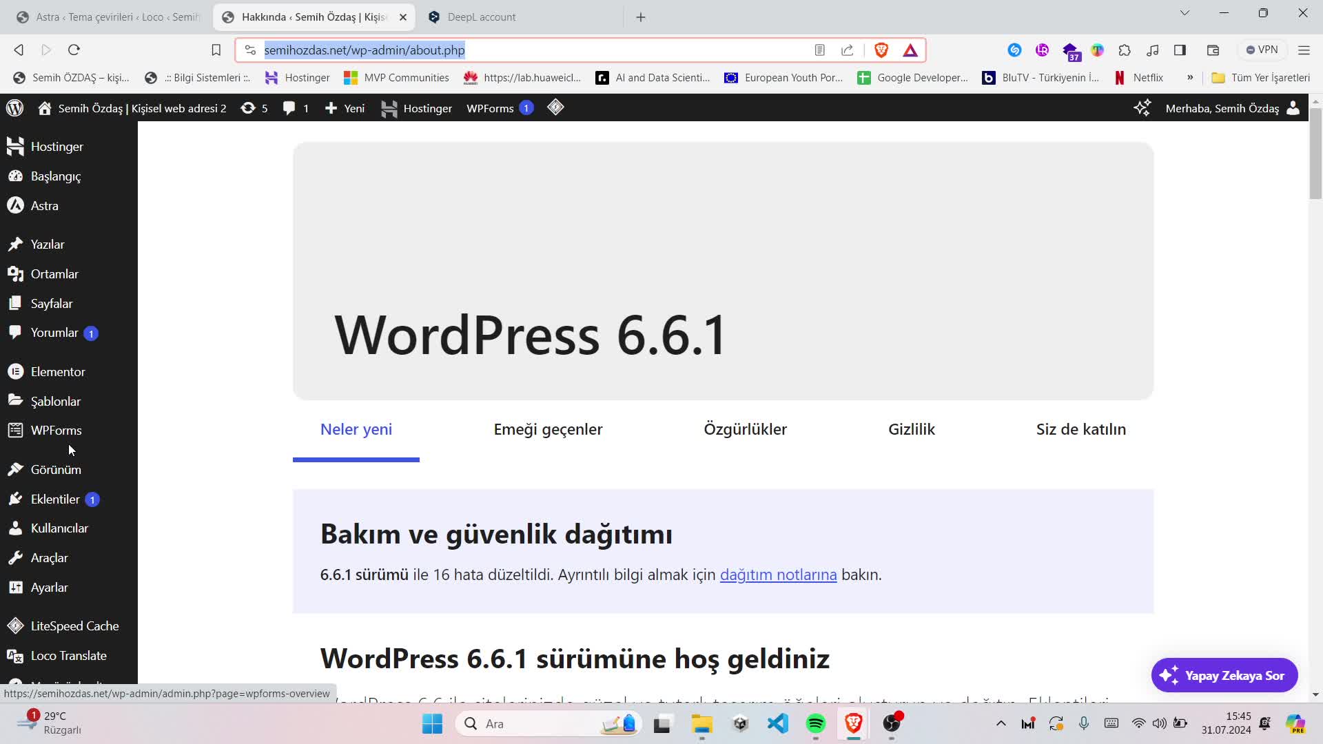Open a new browser tab
The image size is (1323, 744).
pyautogui.click(x=641, y=17)
